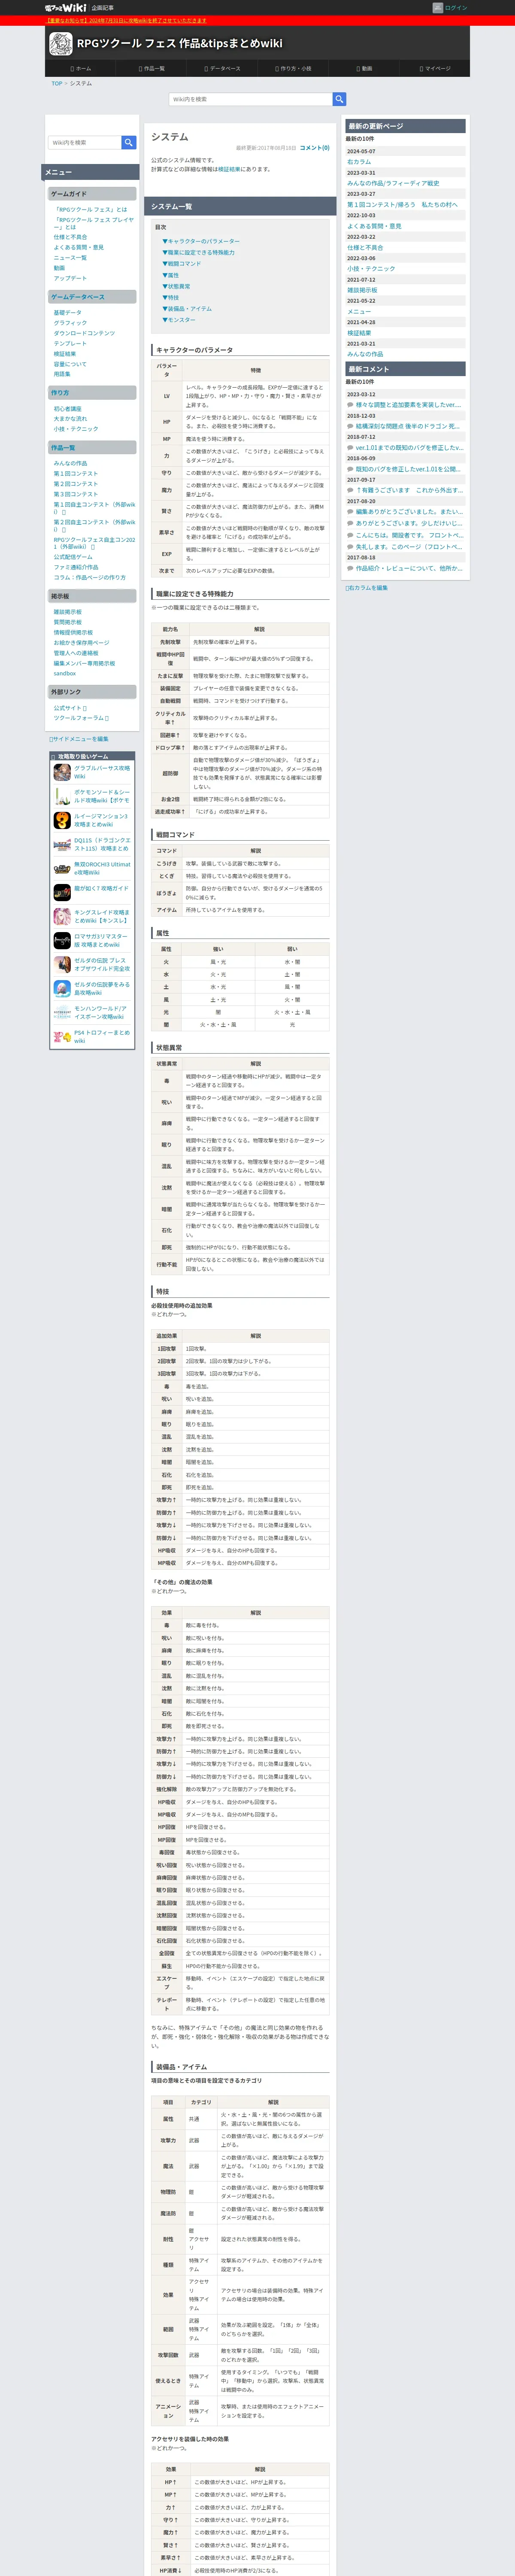Open the 無双OROCHI3 Ultimate game icon

click(x=62, y=868)
